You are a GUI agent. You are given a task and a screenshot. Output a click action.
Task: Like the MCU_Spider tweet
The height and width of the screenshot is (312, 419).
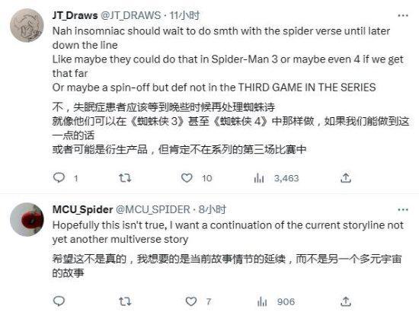[x=191, y=301]
